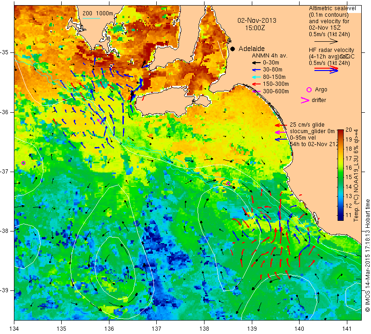
Task: Click the Adelaide city label
Action: [x=251, y=49]
